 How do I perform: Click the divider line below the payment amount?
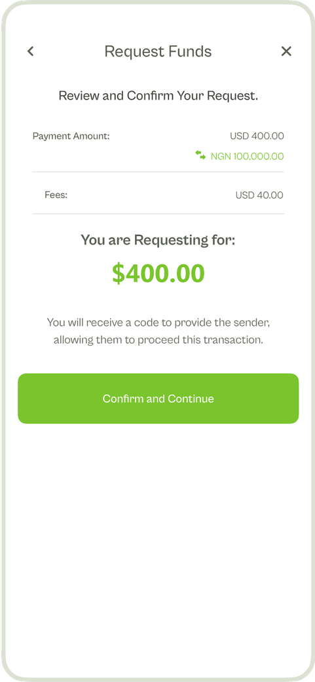[x=158, y=172]
